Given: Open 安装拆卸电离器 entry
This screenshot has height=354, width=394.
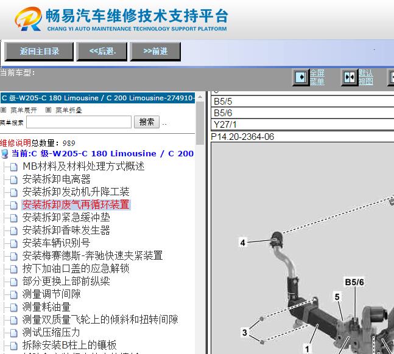Looking at the screenshot, I should [57, 179].
